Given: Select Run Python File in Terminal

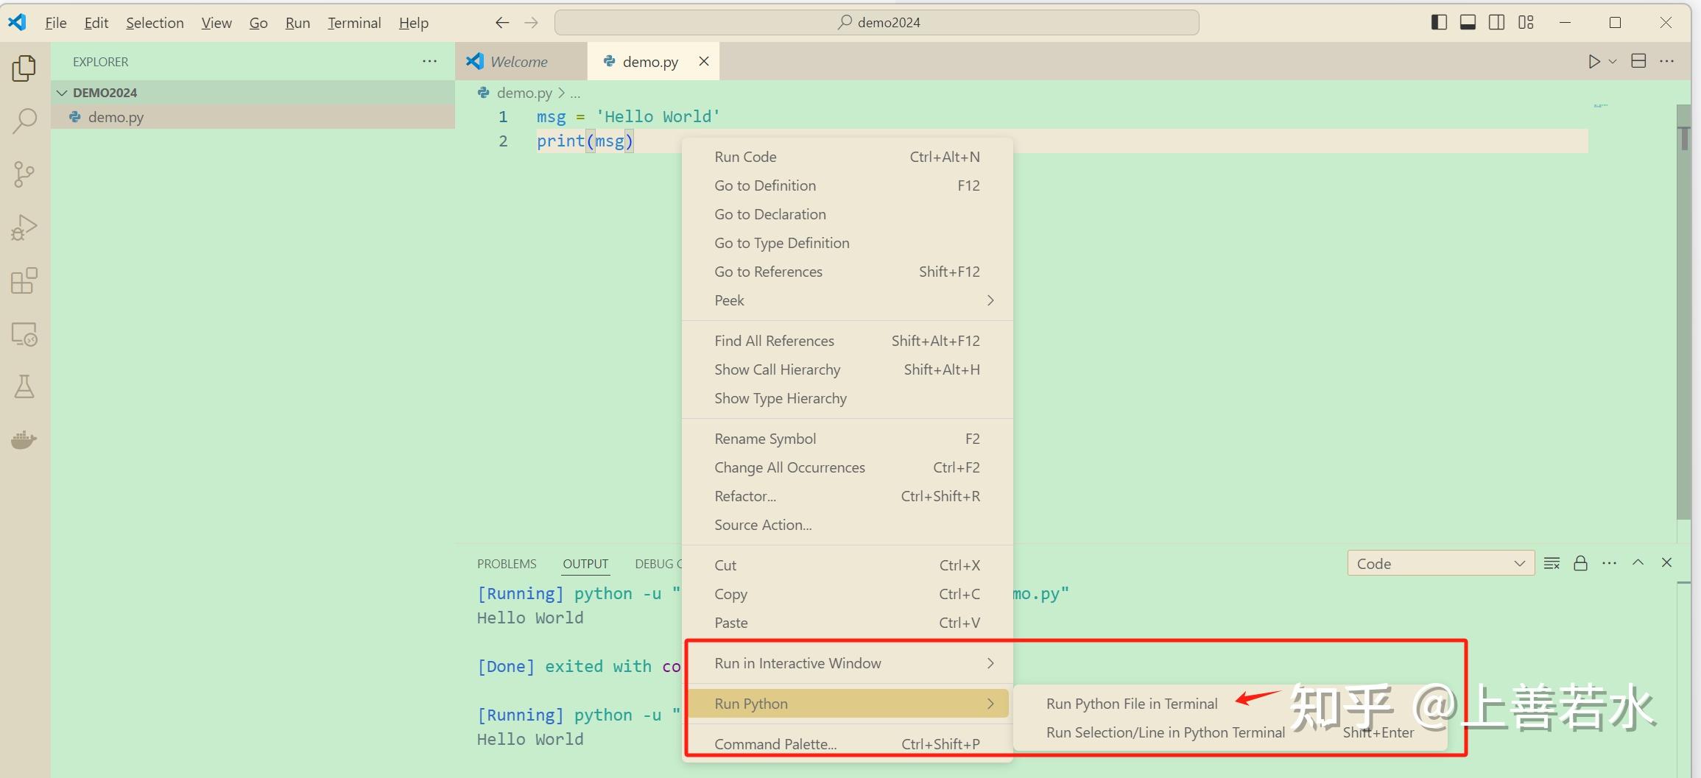Looking at the screenshot, I should [x=1230, y=704].
